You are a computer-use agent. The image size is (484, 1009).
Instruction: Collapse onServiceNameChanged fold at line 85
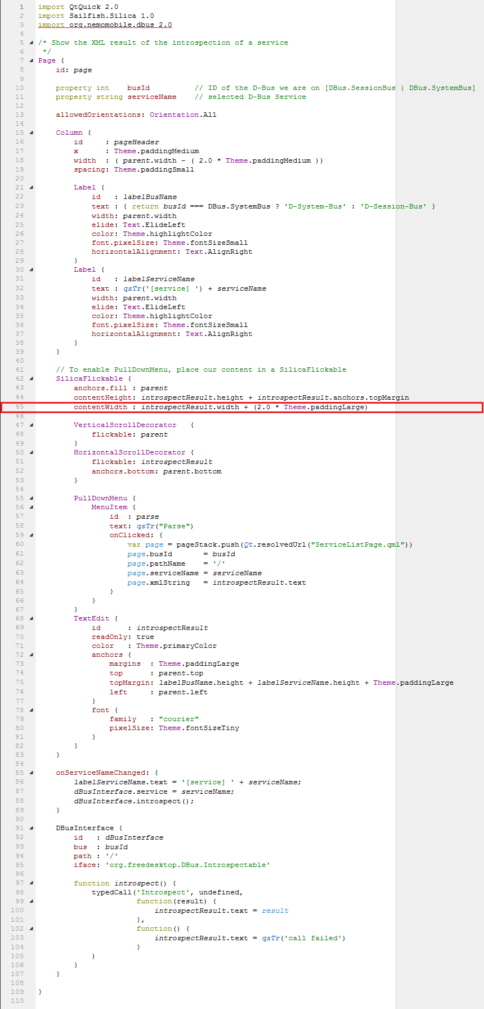tap(31, 773)
